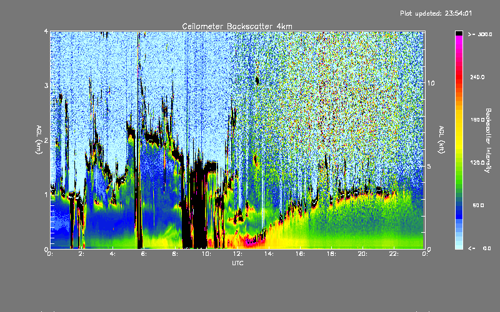Click the red segment of the colorbar
The height and width of the screenshot is (312, 500).
point(459,76)
